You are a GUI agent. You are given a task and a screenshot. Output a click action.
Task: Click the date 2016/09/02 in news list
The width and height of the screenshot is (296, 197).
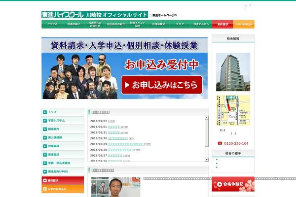[x=99, y=121]
